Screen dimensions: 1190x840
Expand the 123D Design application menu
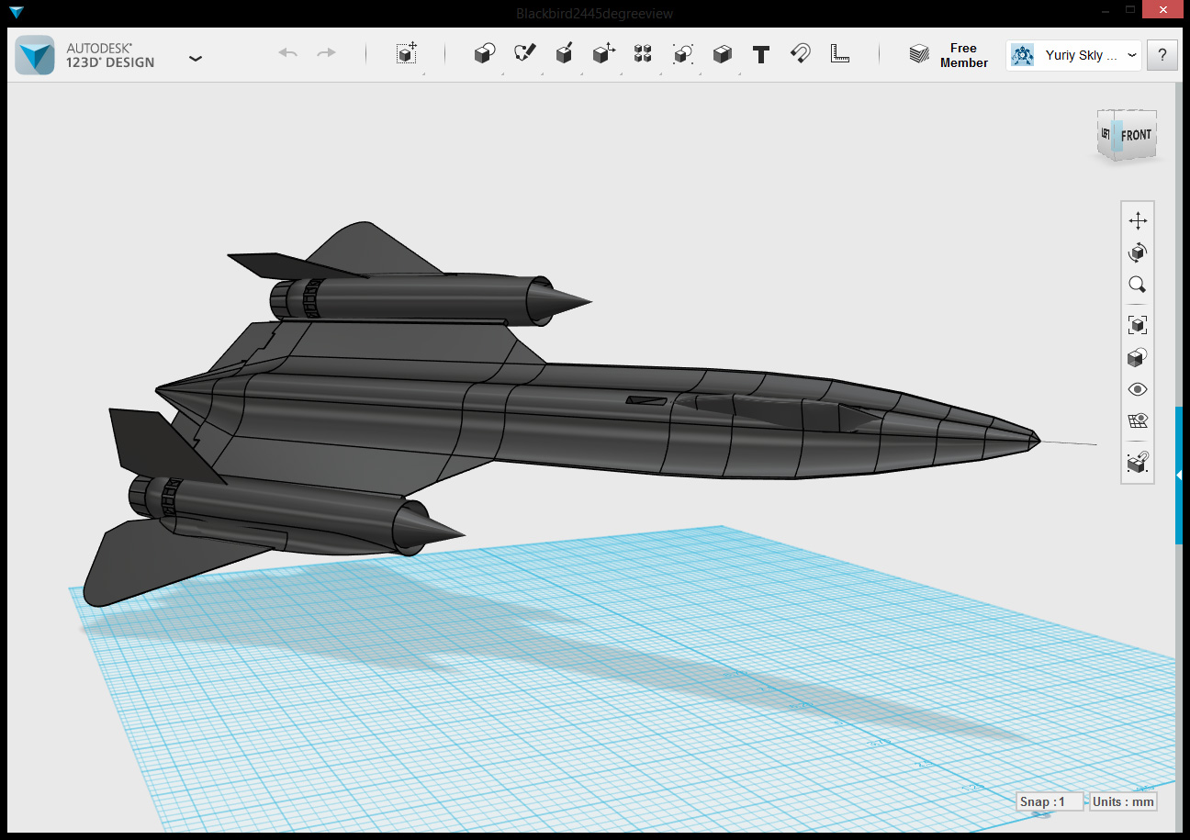click(x=196, y=58)
